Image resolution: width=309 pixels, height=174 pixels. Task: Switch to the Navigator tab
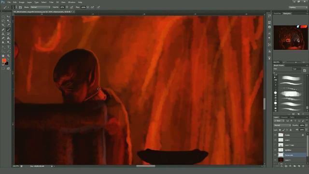coord(287,14)
